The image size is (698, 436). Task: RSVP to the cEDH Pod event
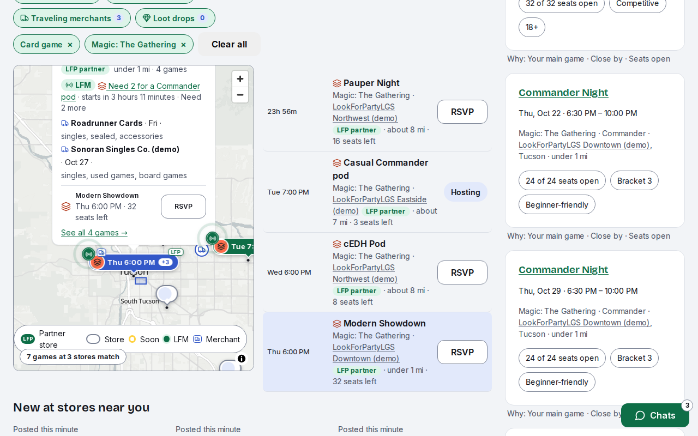[462, 272]
